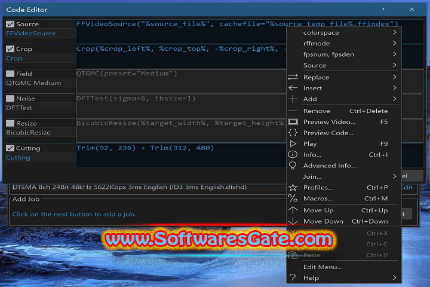Click the Move Down arrow icon

[293, 221]
